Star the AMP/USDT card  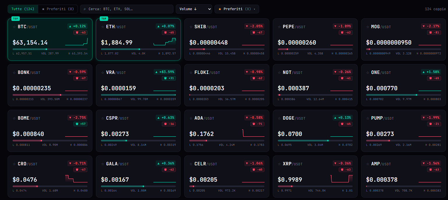coord(368,164)
